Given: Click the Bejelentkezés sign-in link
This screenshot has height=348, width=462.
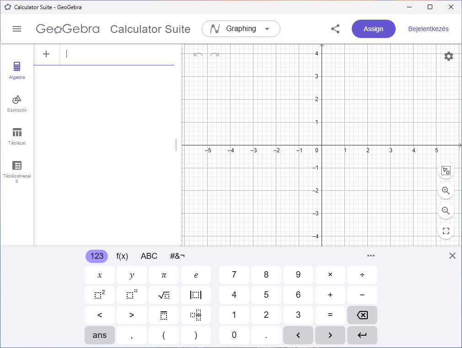Looking at the screenshot, I should click(x=428, y=29).
